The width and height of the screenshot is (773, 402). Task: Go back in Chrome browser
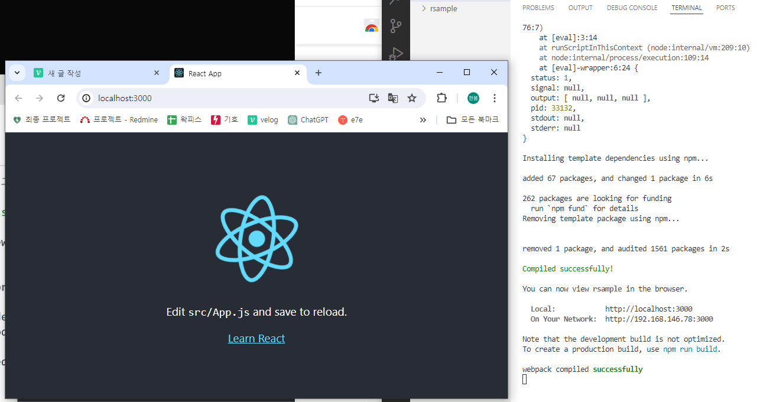18,98
